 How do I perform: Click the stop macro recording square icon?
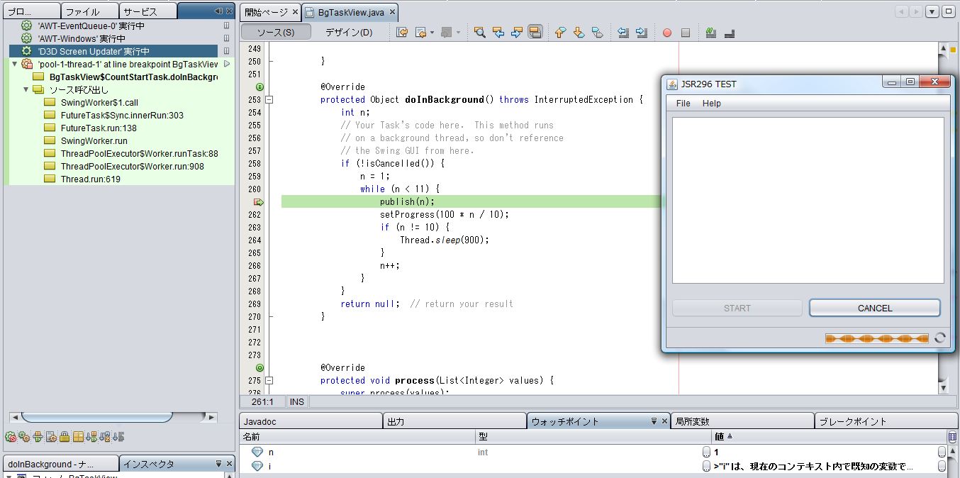686,33
